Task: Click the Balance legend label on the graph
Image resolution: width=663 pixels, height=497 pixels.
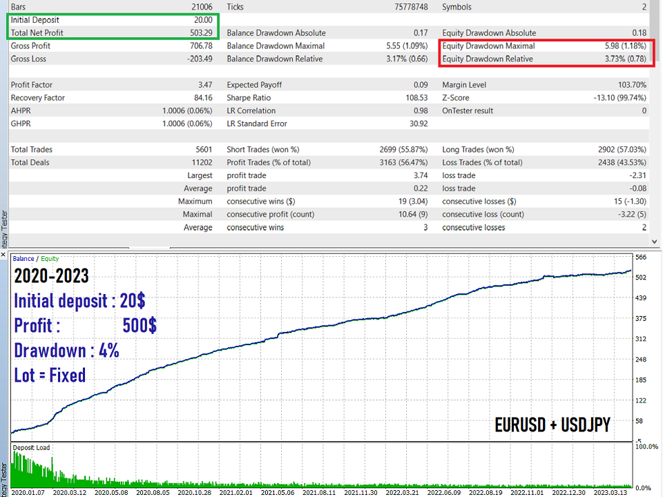Action: [23, 259]
